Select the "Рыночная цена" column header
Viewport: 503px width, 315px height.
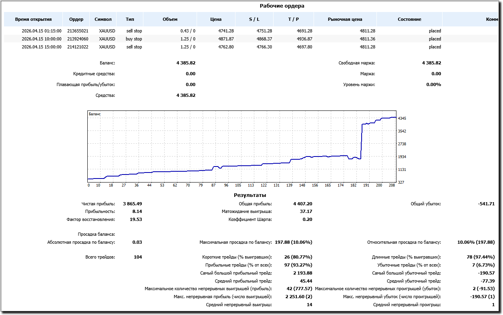click(x=345, y=19)
